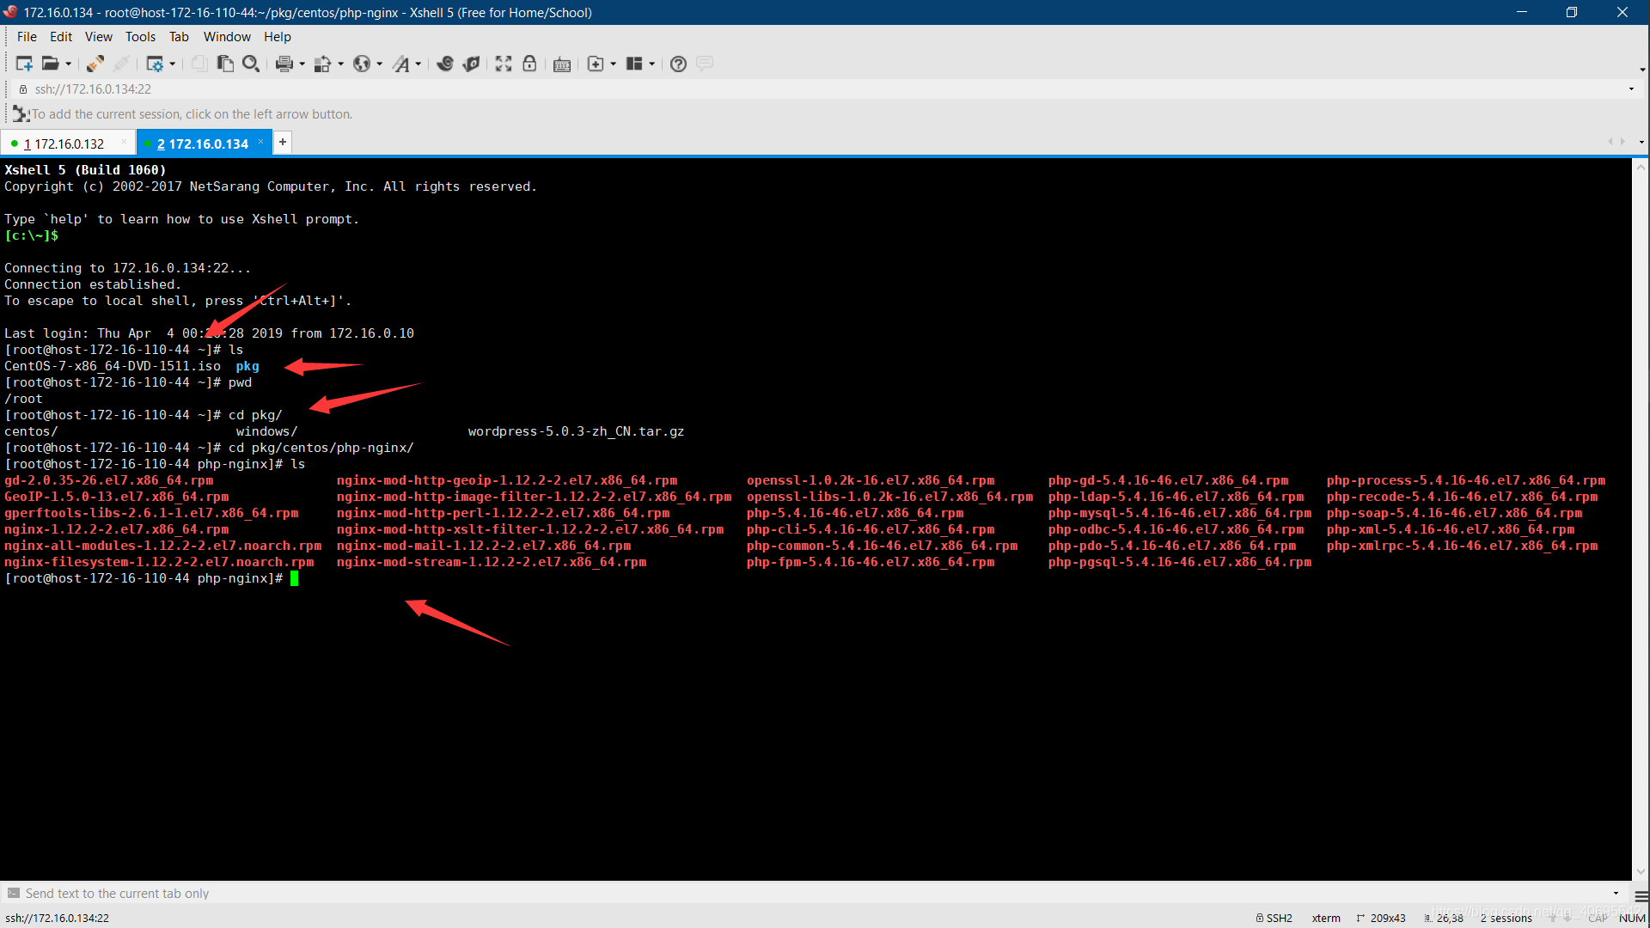Expand the address bar history dropdown
Viewport: 1650px width, 928px height.
[1631, 89]
